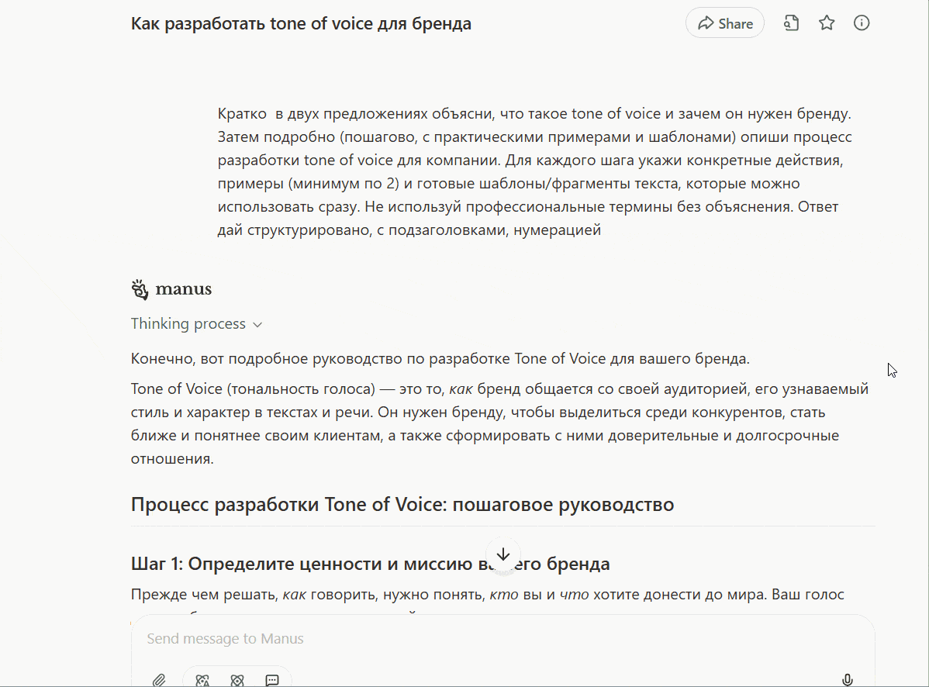
Task: Toggle the favorite star icon
Action: [x=827, y=23]
